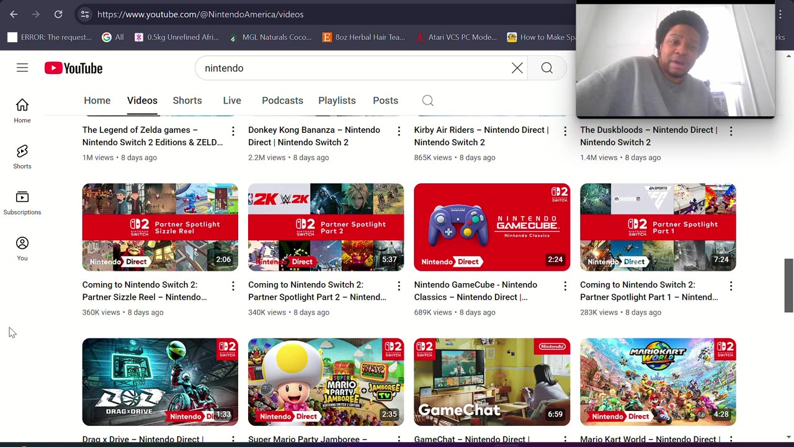Click the '1.4M views • 8 days ago' text
Image resolution: width=794 pixels, height=447 pixels.
pyautogui.click(x=620, y=158)
